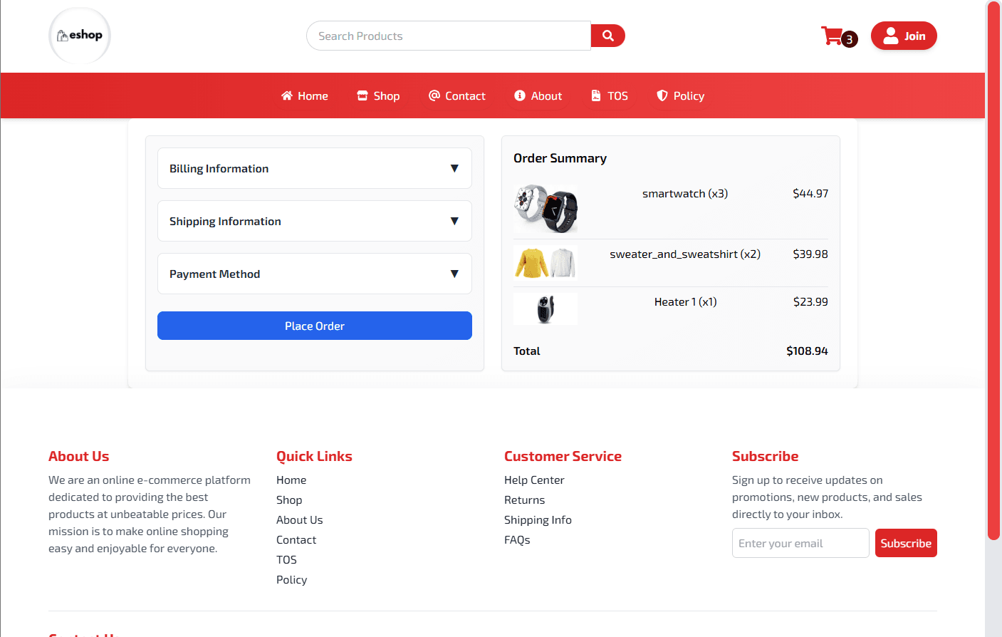Open the shopping cart icon
The width and height of the screenshot is (1002, 637).
832,36
